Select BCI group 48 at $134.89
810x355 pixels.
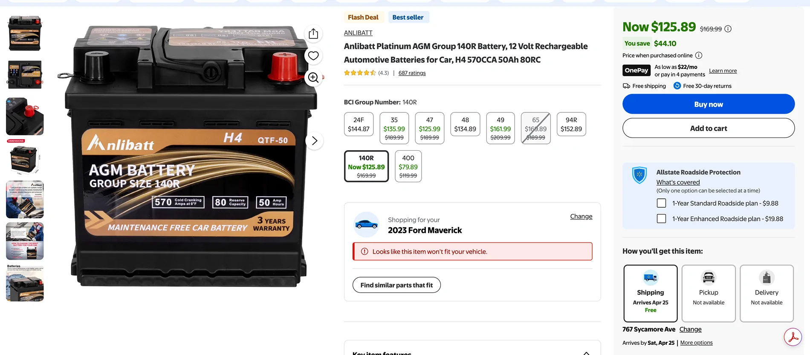coord(465,124)
